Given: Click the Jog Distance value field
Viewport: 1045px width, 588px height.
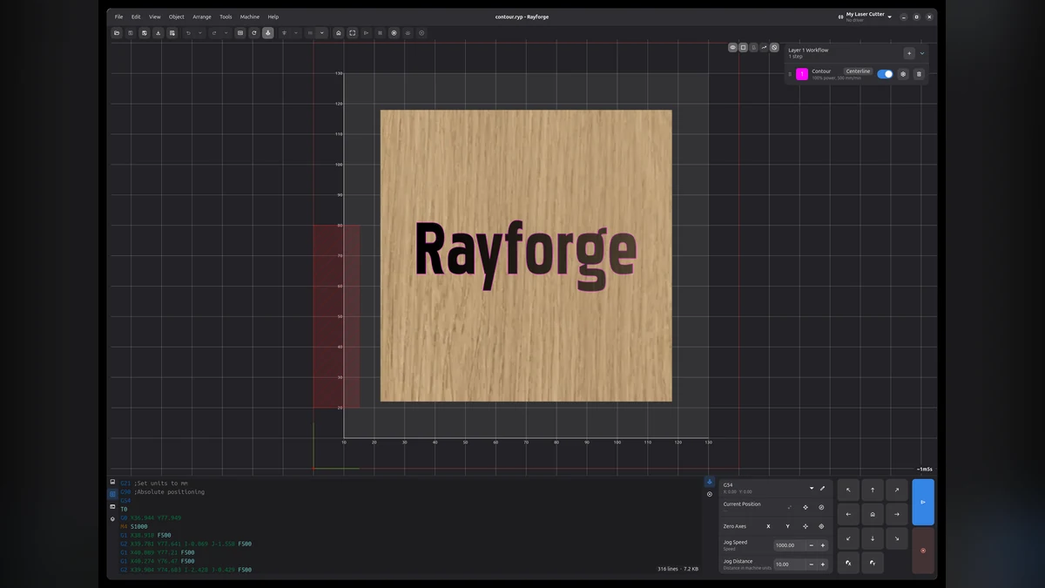Looking at the screenshot, I should pyautogui.click(x=790, y=564).
